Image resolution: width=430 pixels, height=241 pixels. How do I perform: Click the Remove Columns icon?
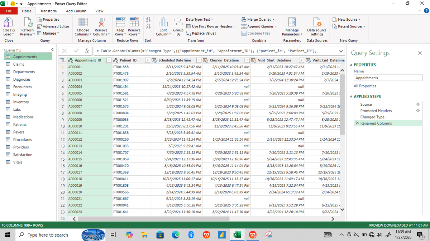click(101, 22)
